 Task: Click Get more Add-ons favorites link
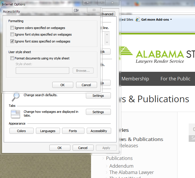tap(155, 20)
